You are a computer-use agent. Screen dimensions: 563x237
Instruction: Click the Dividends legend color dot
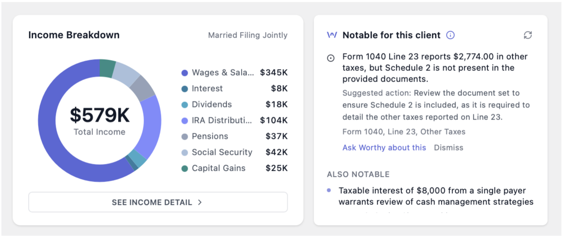pos(184,105)
